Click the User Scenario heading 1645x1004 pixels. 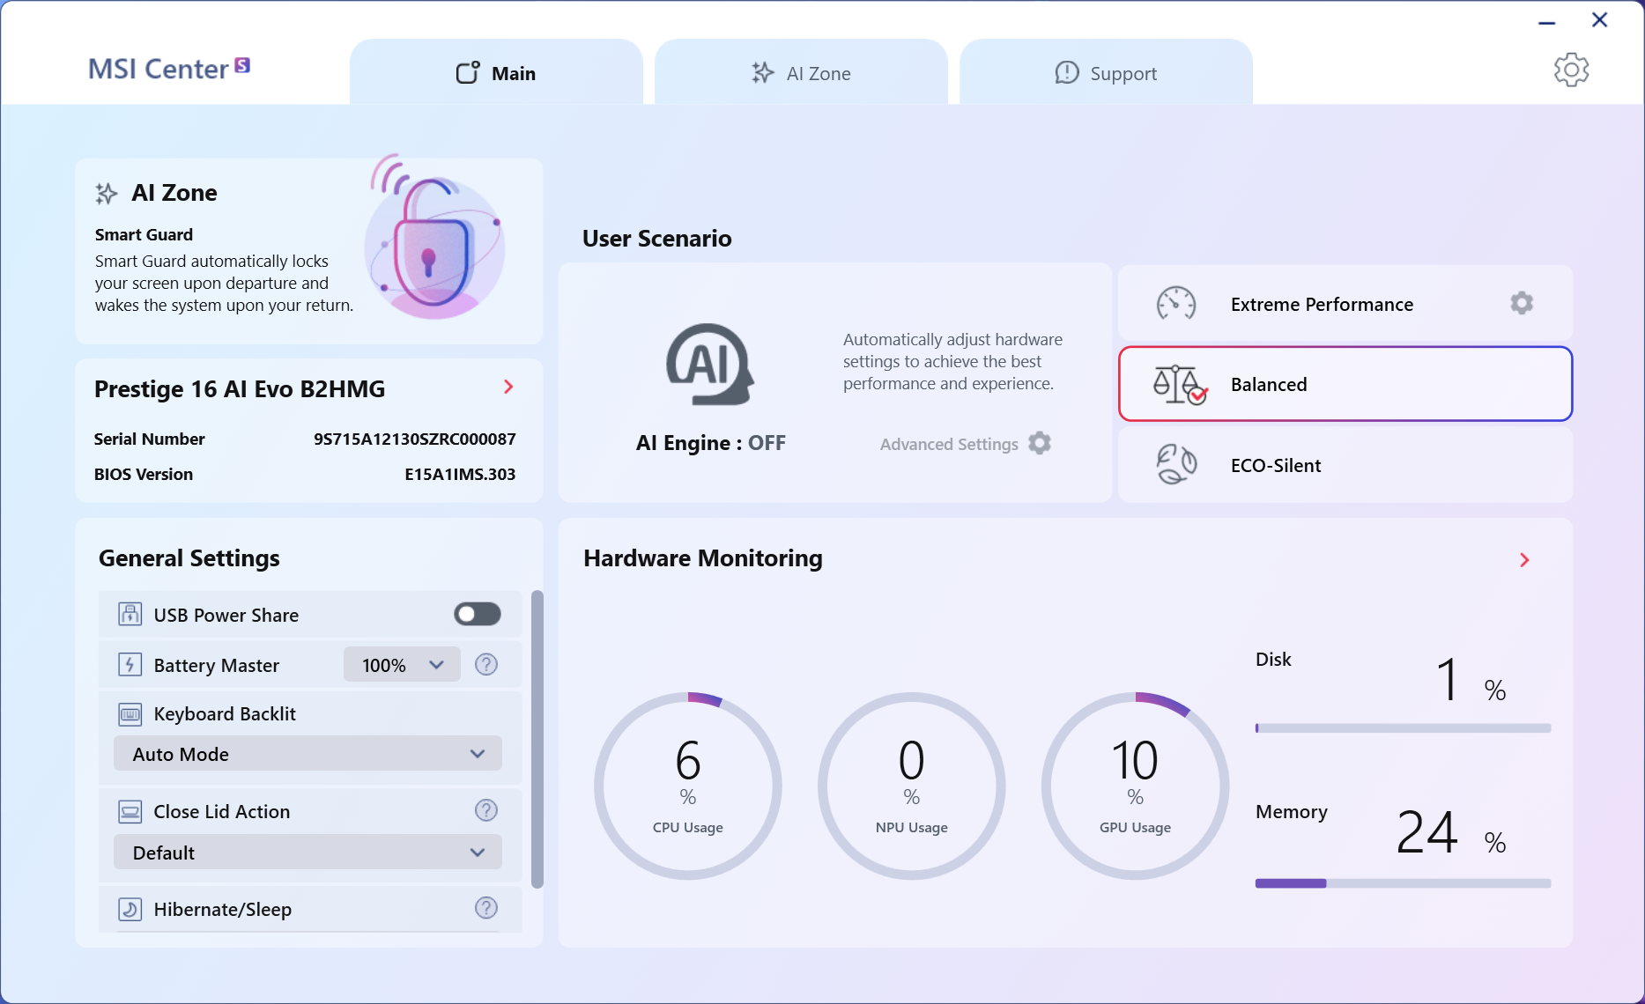657,239
